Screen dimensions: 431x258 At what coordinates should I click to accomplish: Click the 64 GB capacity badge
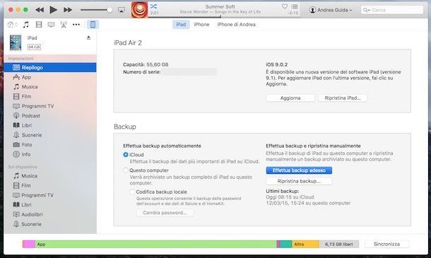coord(34,47)
